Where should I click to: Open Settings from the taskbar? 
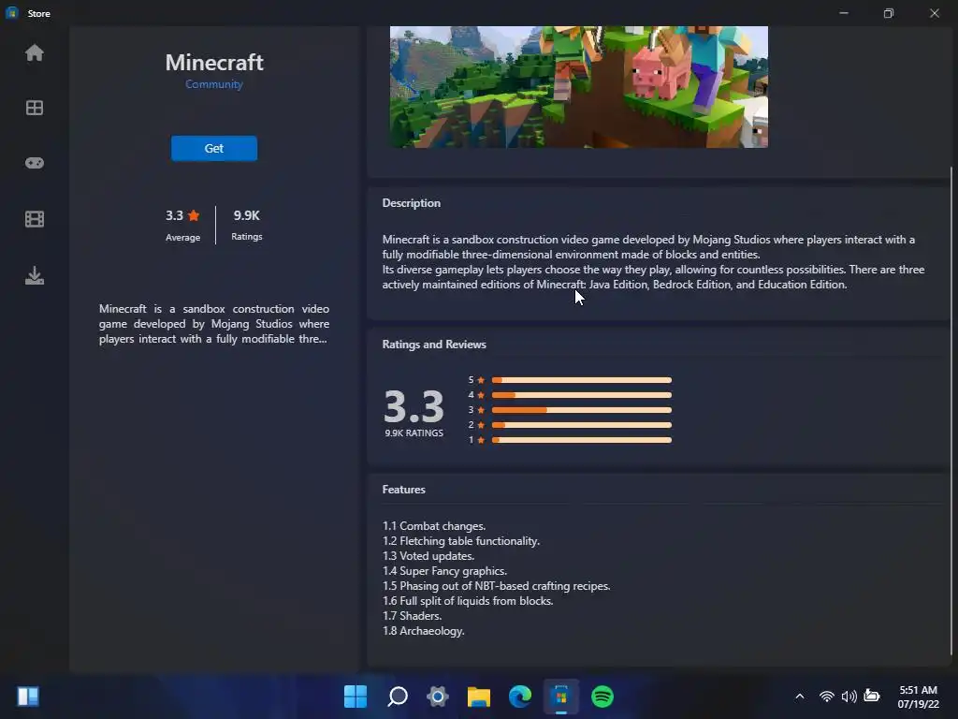(x=438, y=697)
